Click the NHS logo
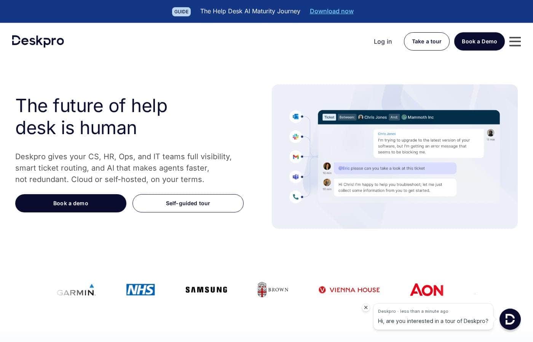 tap(140, 290)
